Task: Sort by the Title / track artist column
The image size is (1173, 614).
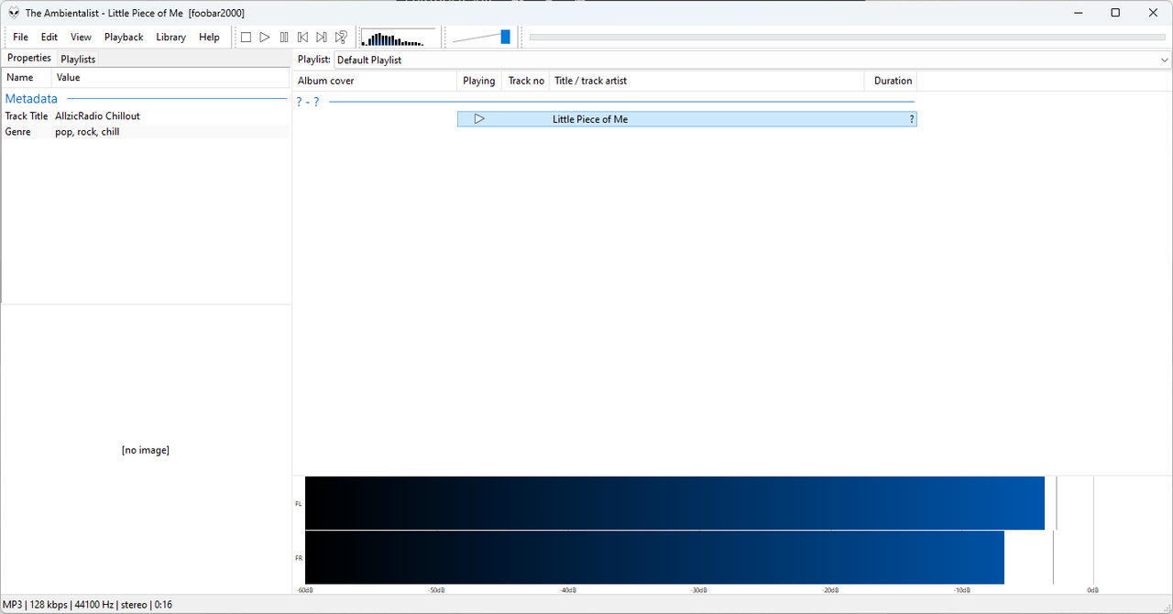Action: point(707,81)
